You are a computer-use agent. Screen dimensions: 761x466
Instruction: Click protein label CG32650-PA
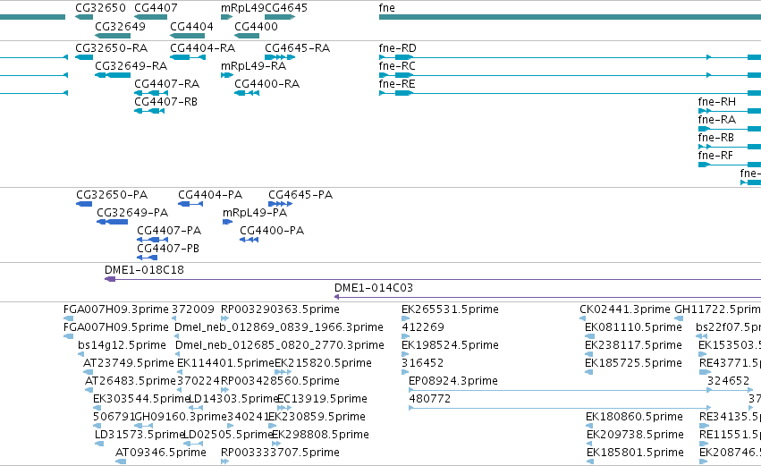point(112,195)
